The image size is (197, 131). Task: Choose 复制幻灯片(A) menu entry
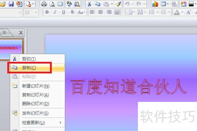(x=38, y=95)
